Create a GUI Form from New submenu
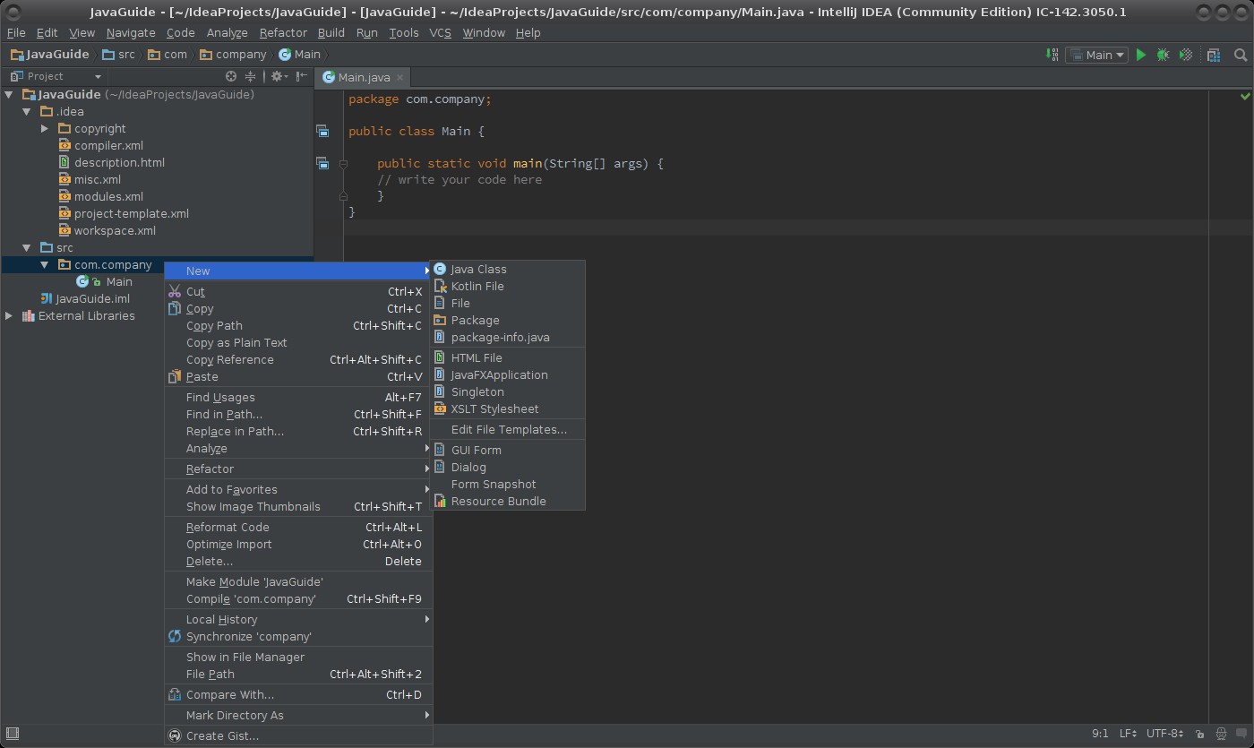This screenshot has width=1254, height=748. [x=507, y=450]
